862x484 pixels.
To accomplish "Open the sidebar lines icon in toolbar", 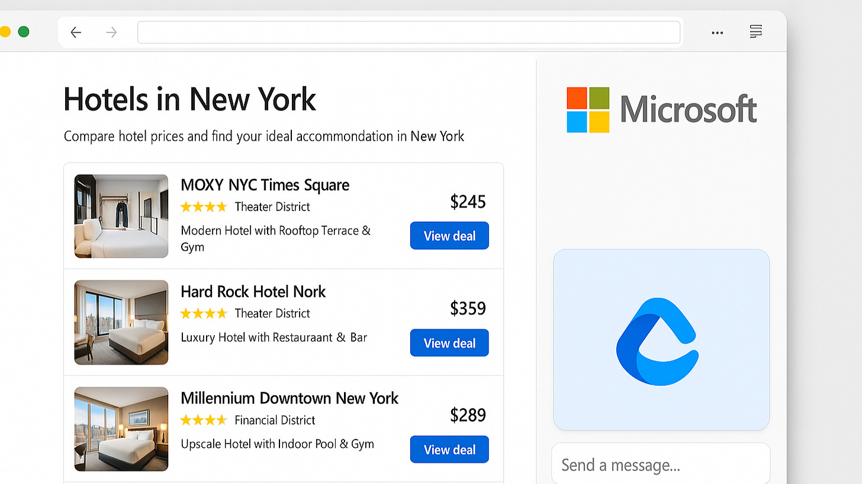I will [755, 32].
